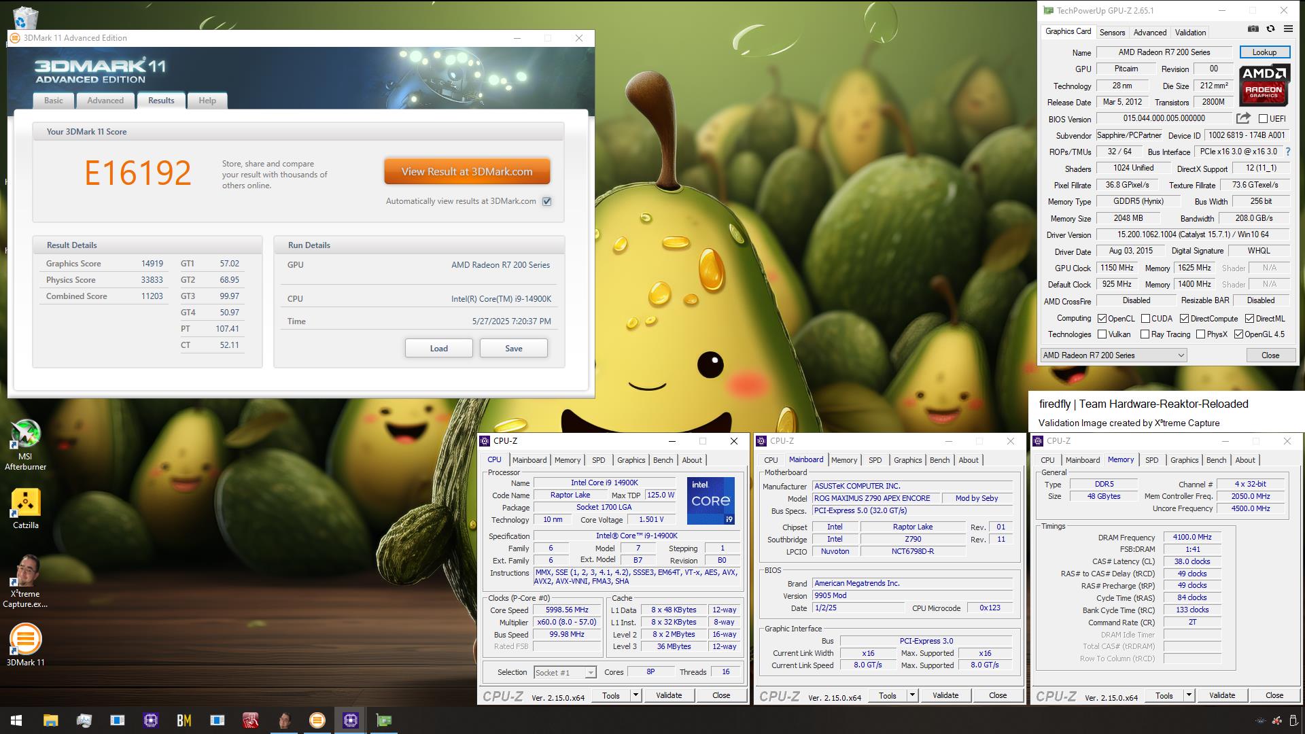Click 3DMark 11 title bar orange icon
The width and height of the screenshot is (1305, 734).
tap(16, 38)
